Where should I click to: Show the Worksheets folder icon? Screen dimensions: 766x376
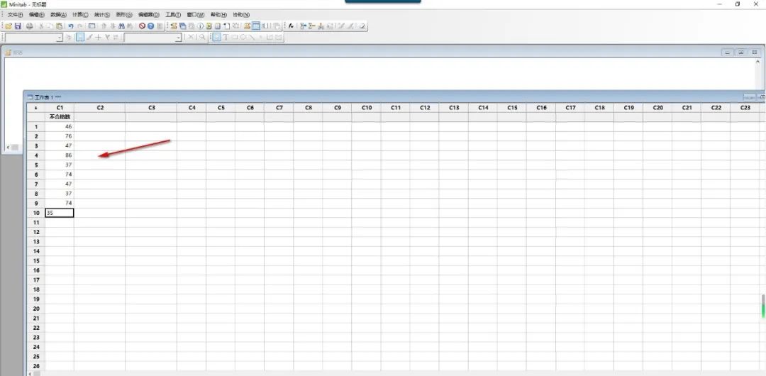[x=183, y=26]
